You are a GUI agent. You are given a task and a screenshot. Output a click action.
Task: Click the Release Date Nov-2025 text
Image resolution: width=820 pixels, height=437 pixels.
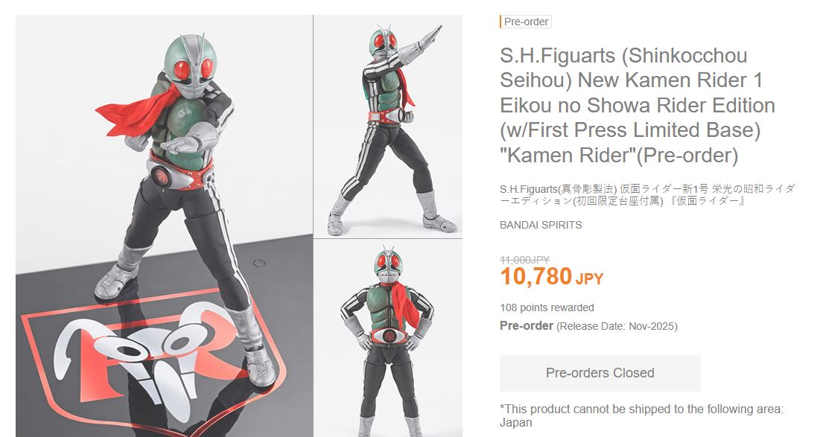[617, 326]
